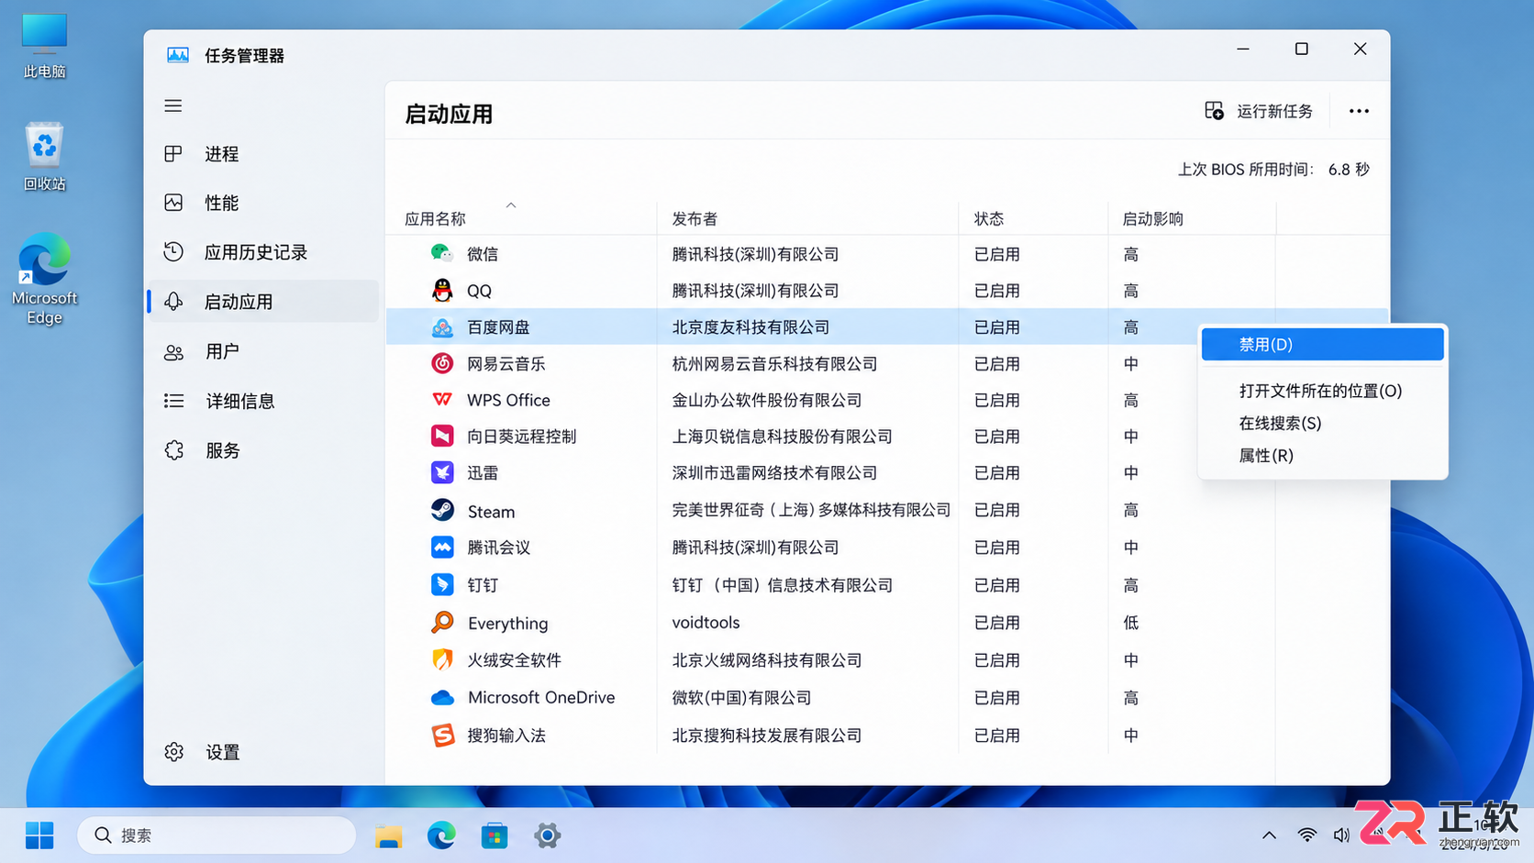This screenshot has width=1534, height=863.
Task: Sort by 启动影响 column header
Action: pyautogui.click(x=1153, y=219)
